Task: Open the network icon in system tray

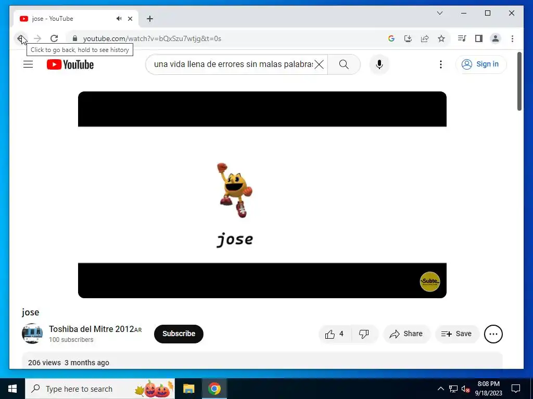Action: [x=453, y=389]
